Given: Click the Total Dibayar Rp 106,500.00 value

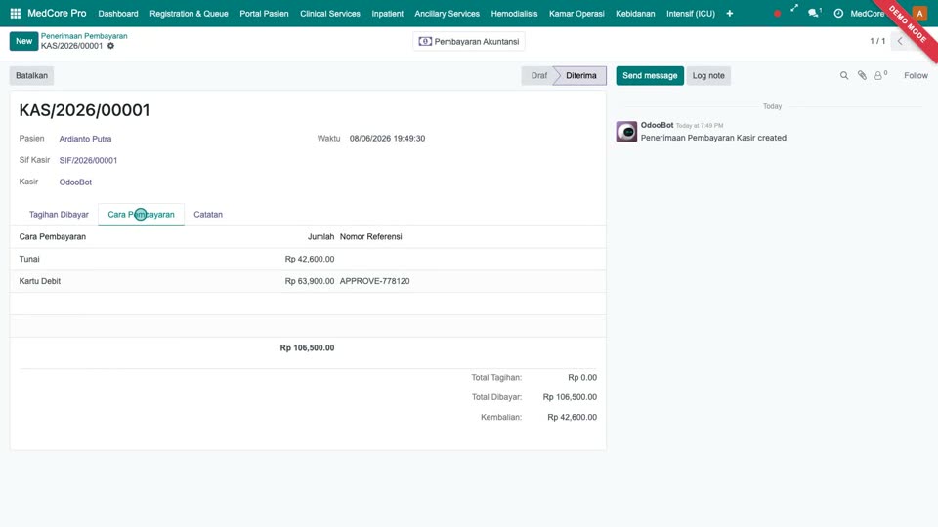Looking at the screenshot, I should click(570, 397).
